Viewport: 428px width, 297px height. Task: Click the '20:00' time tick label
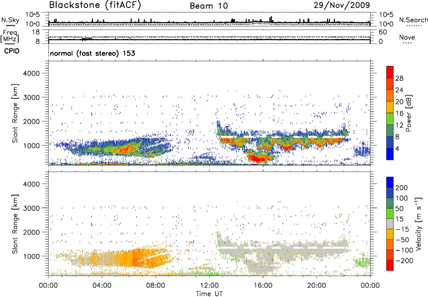click(x=316, y=286)
